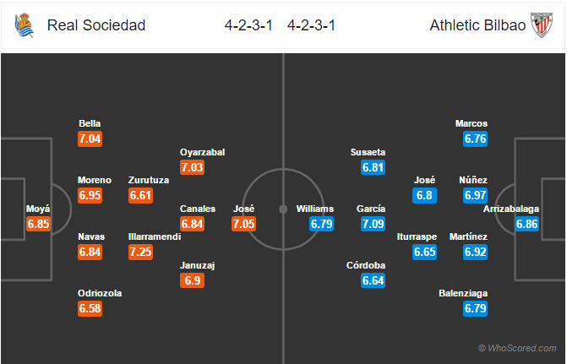
Task: Select Odriozola's 6.58 rating badge
Action: tap(90, 309)
